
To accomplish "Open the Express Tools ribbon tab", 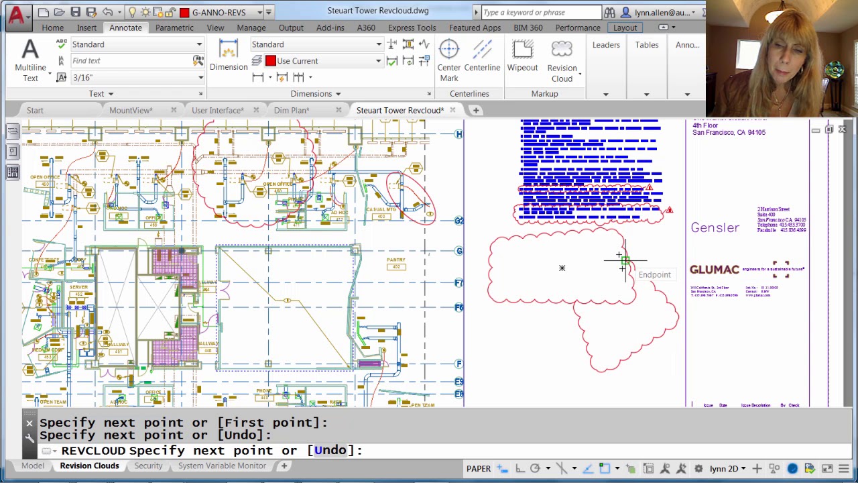I will (x=412, y=28).
